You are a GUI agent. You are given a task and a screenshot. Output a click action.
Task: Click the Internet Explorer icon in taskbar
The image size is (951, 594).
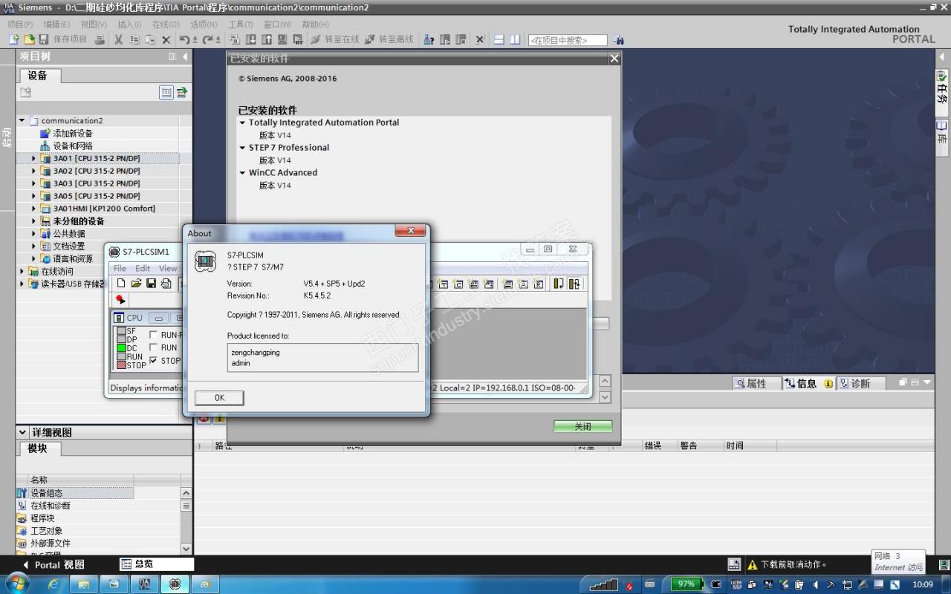(53, 584)
